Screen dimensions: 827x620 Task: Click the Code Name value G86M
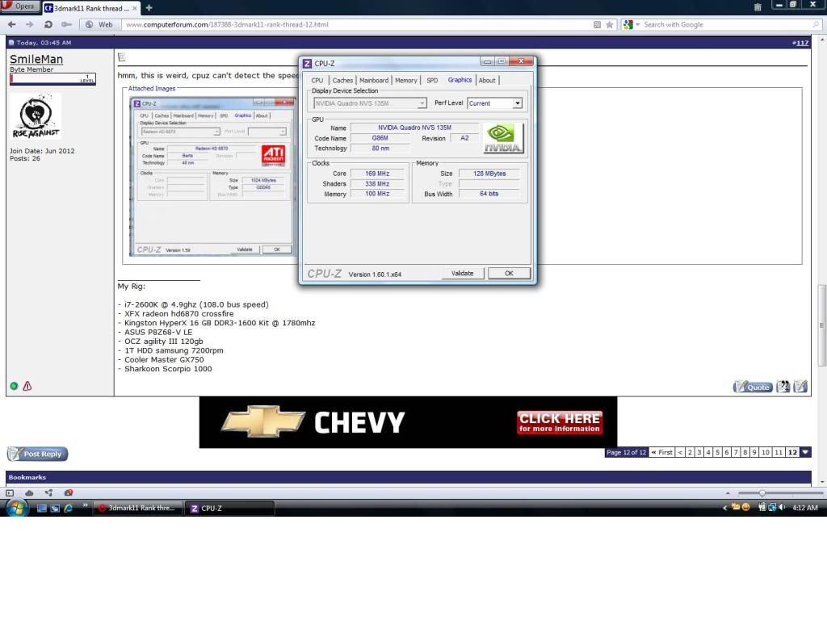(x=380, y=138)
